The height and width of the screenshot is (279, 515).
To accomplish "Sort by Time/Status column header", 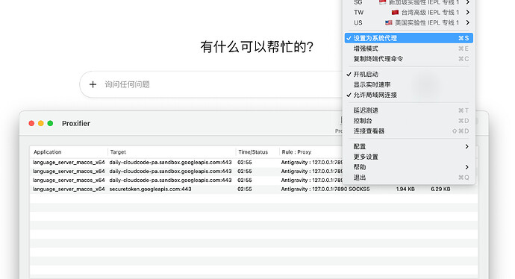I will (257, 152).
